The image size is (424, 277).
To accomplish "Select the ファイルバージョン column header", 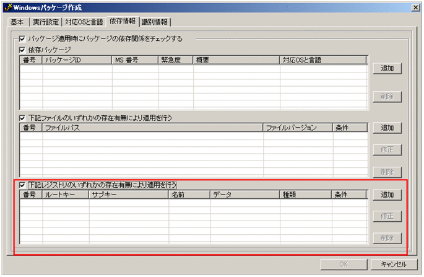I will [297, 128].
